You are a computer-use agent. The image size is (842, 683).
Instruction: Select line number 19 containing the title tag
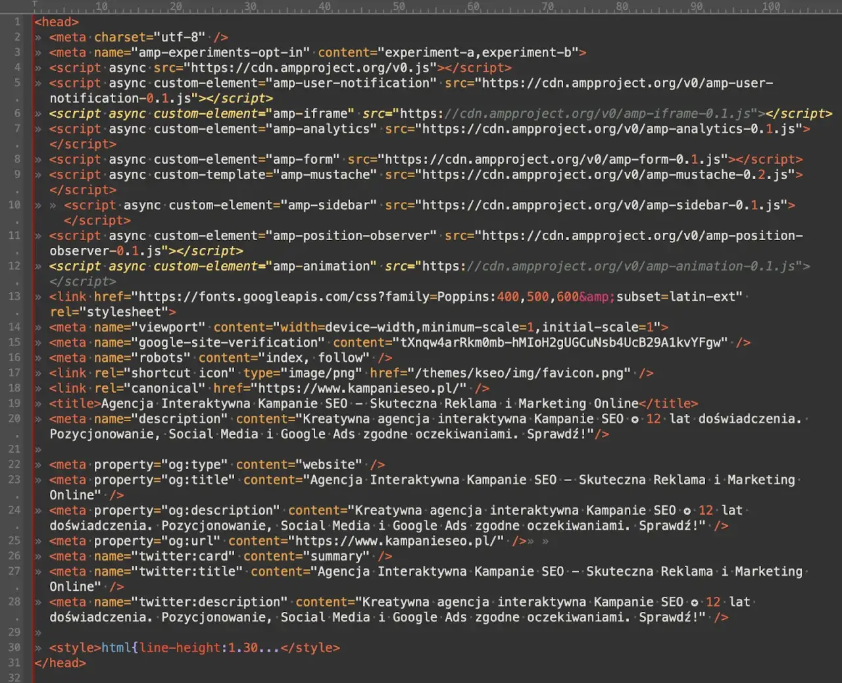[x=14, y=403]
